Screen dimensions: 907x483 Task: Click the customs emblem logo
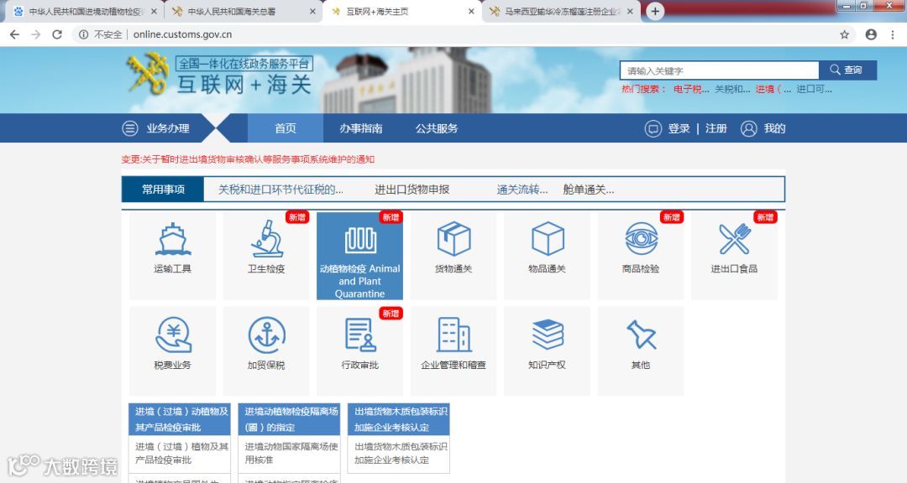[x=148, y=74]
